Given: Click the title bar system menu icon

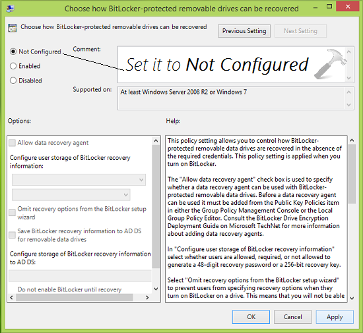Looking at the screenshot, I should 11,9.
